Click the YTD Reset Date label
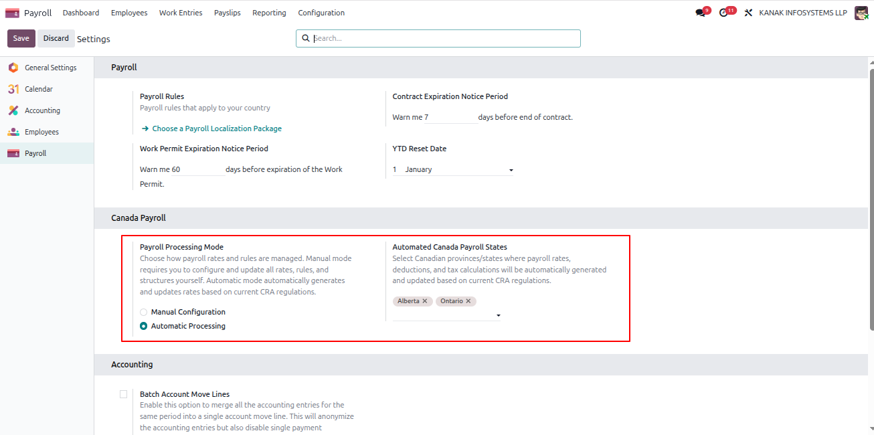Viewport: 874px width, 435px height. point(419,149)
